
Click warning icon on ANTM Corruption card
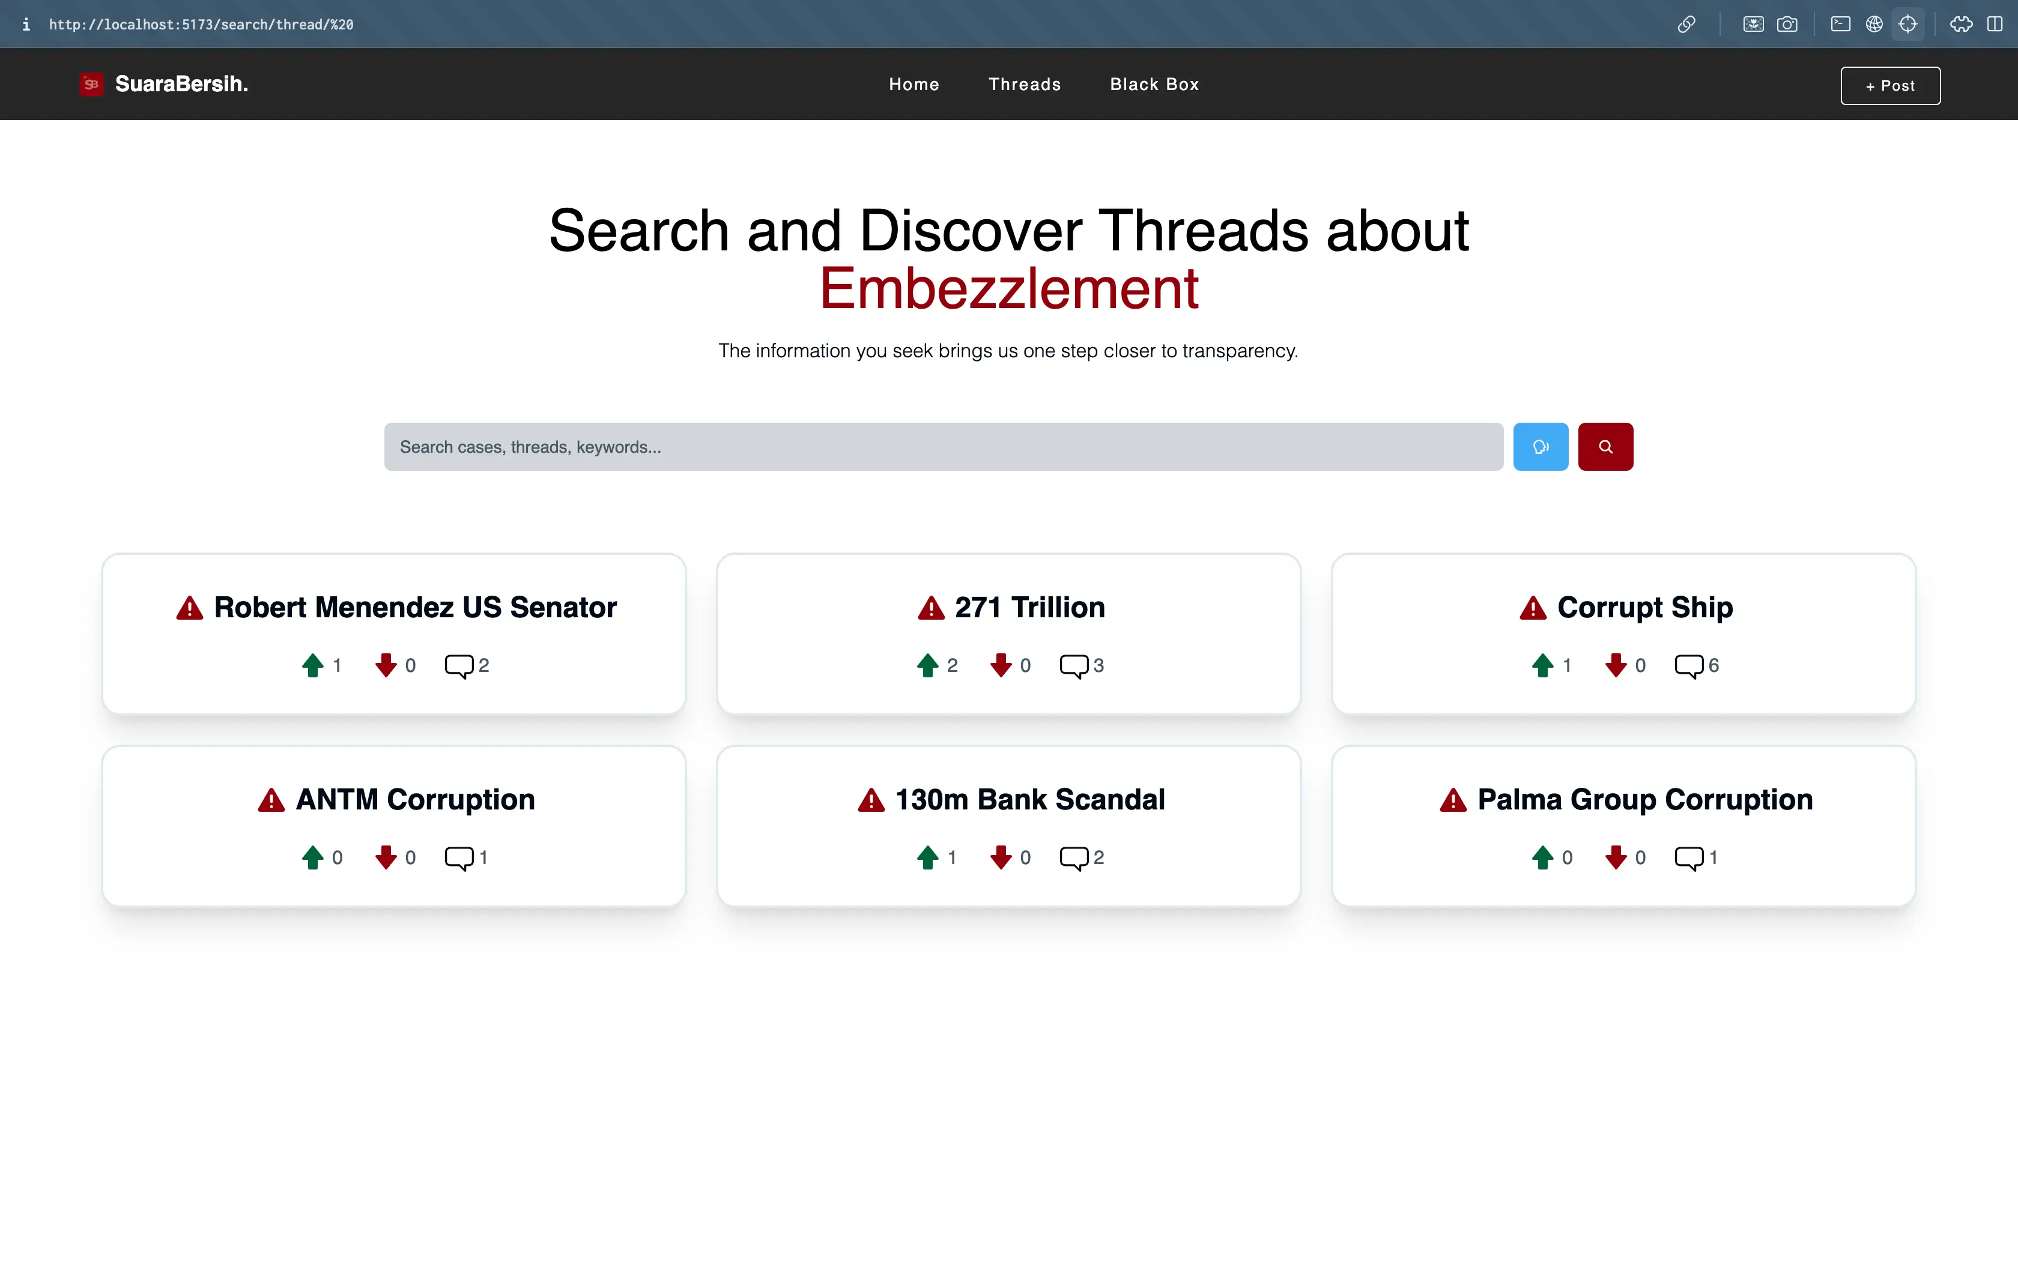(271, 800)
